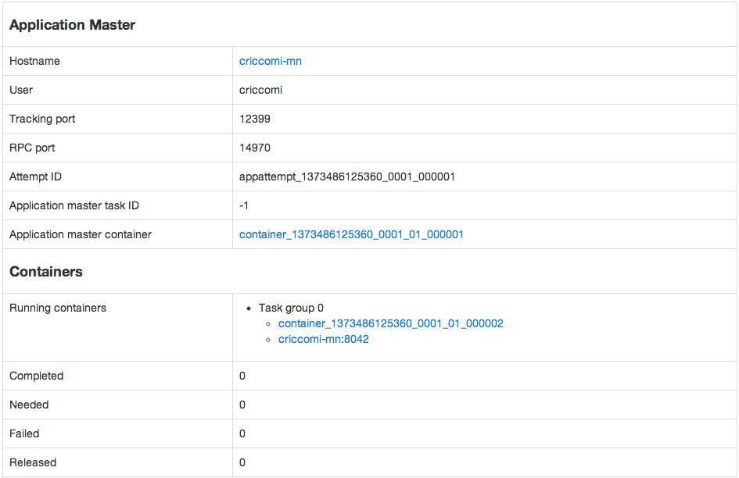Select the Tracking port label

click(42, 119)
